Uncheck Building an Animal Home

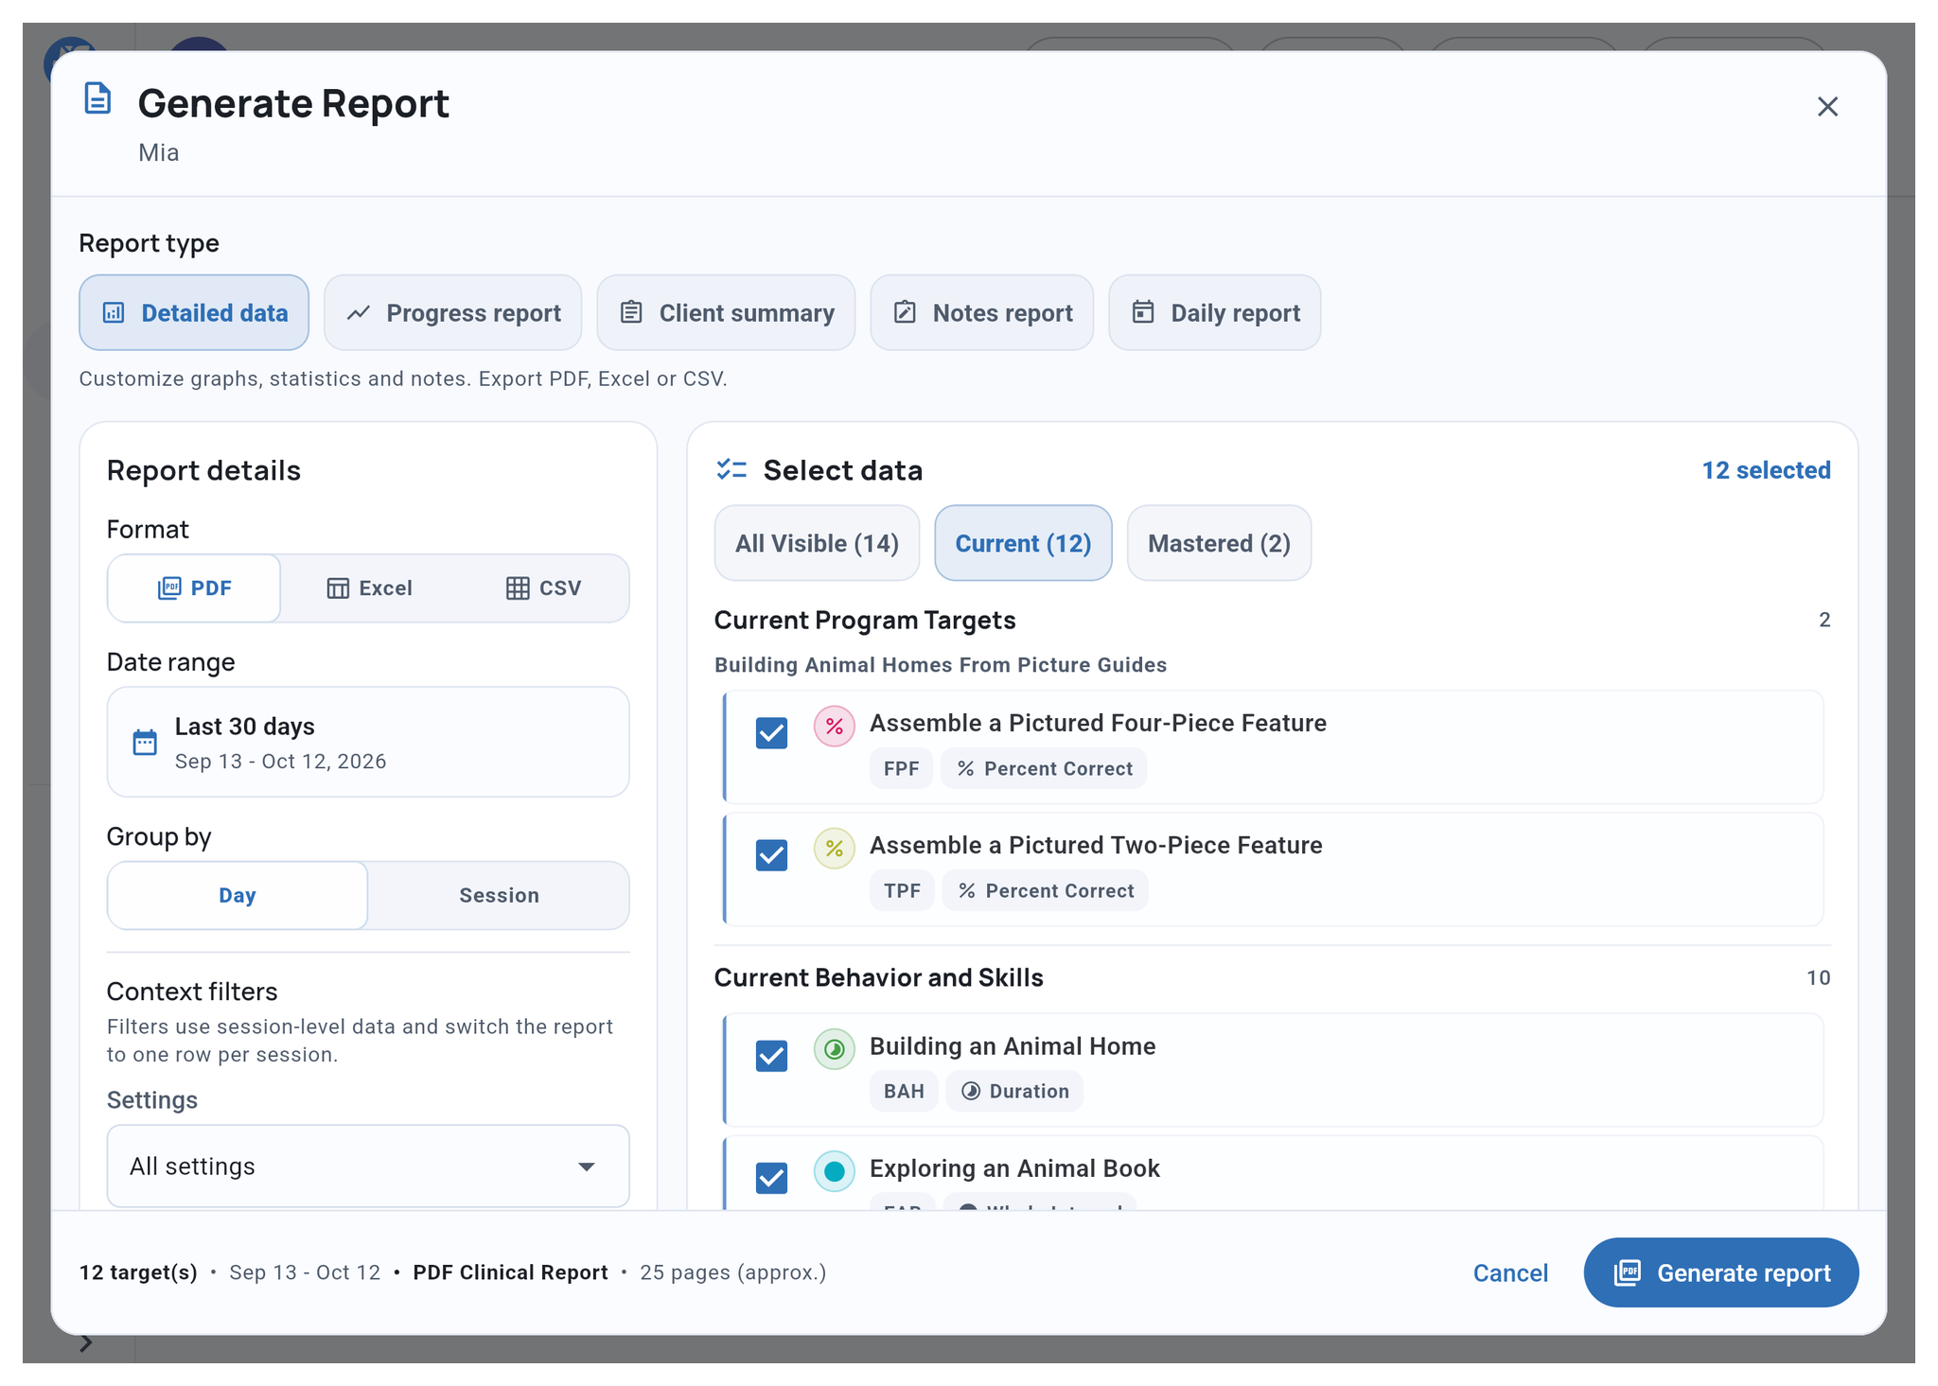[771, 1056]
